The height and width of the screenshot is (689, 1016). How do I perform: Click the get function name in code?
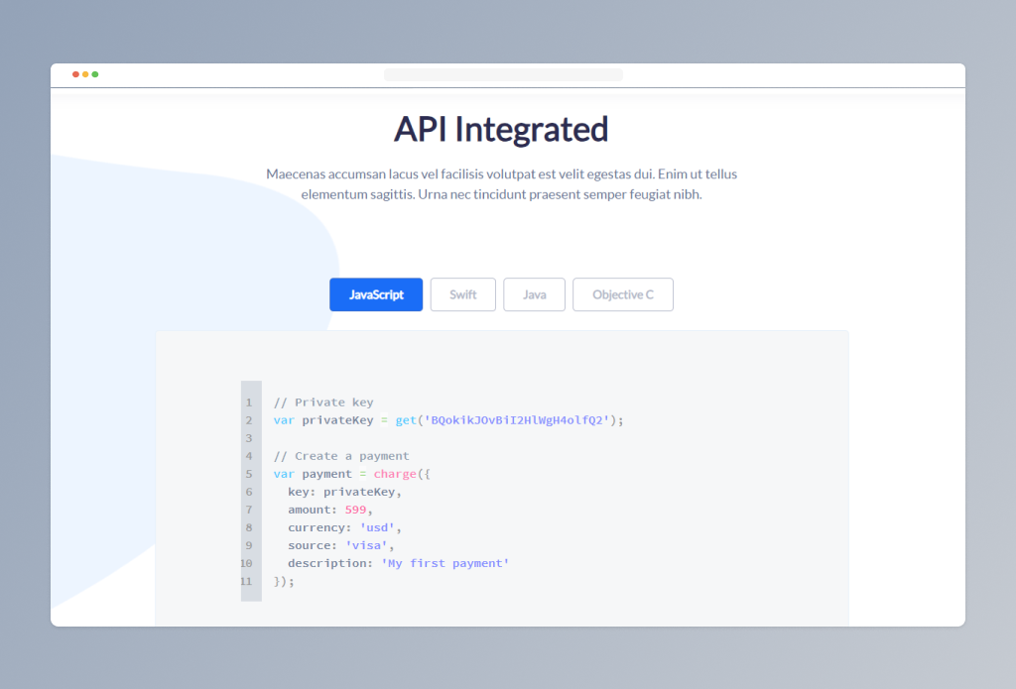click(405, 420)
